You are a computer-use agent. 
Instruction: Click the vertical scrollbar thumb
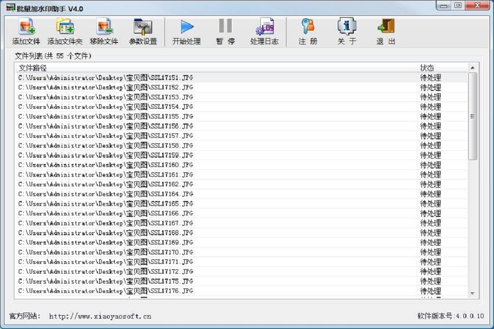coord(472,116)
